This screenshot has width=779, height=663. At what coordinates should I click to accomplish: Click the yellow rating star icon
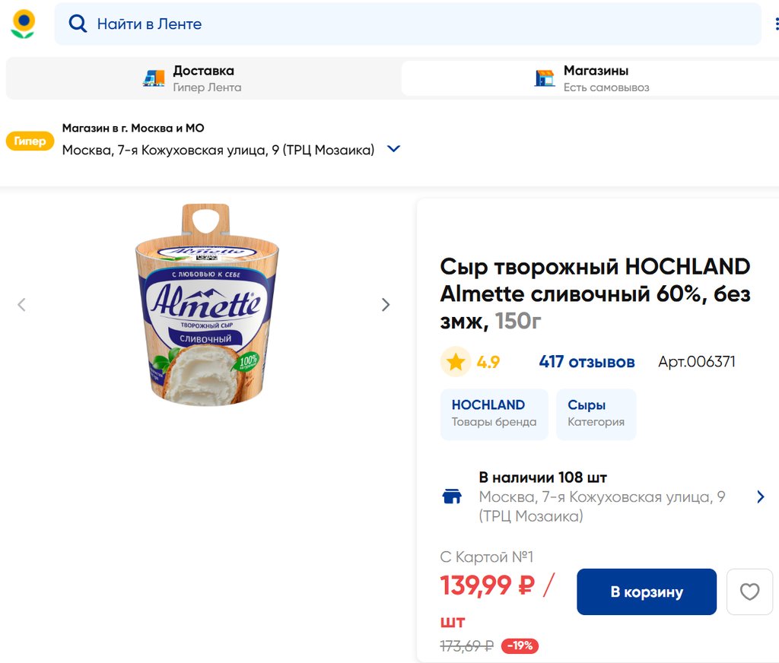pyautogui.click(x=456, y=362)
